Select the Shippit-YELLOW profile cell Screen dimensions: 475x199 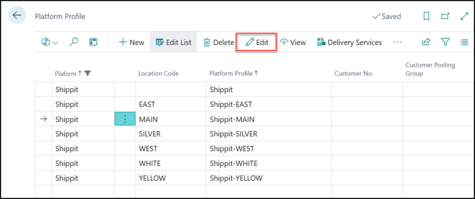[x=236, y=178]
